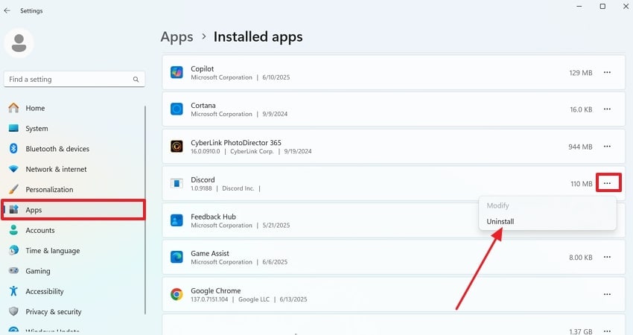Open Accounts settings
The height and width of the screenshot is (335, 633).
pyautogui.click(x=73, y=230)
